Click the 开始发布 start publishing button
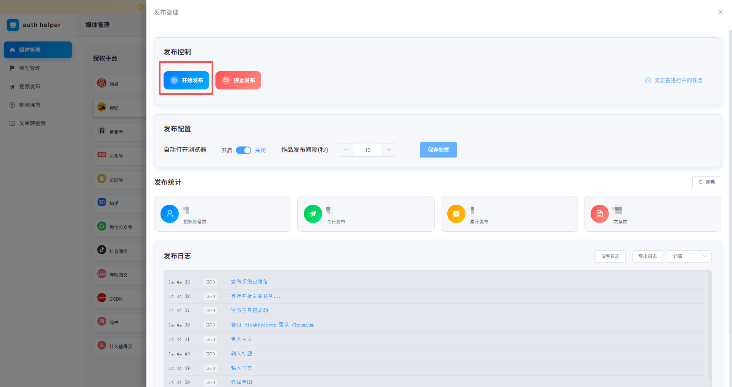 pyautogui.click(x=186, y=80)
